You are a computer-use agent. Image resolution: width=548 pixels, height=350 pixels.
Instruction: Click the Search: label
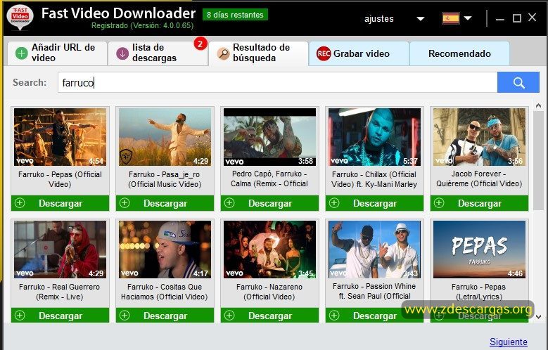click(x=30, y=82)
